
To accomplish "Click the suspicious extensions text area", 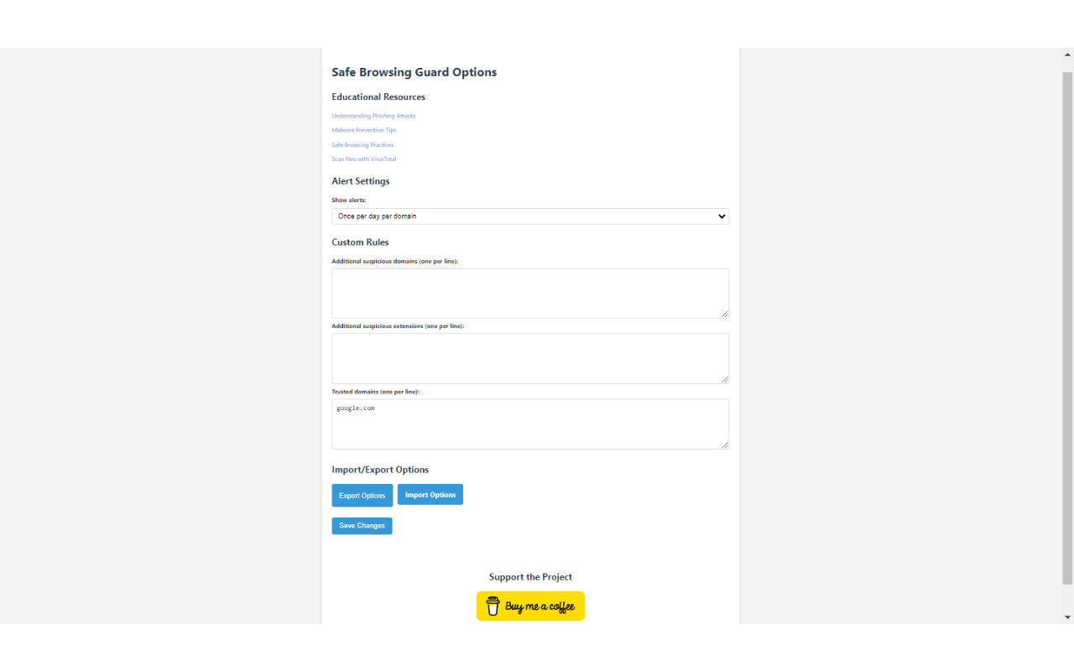I will (x=530, y=358).
